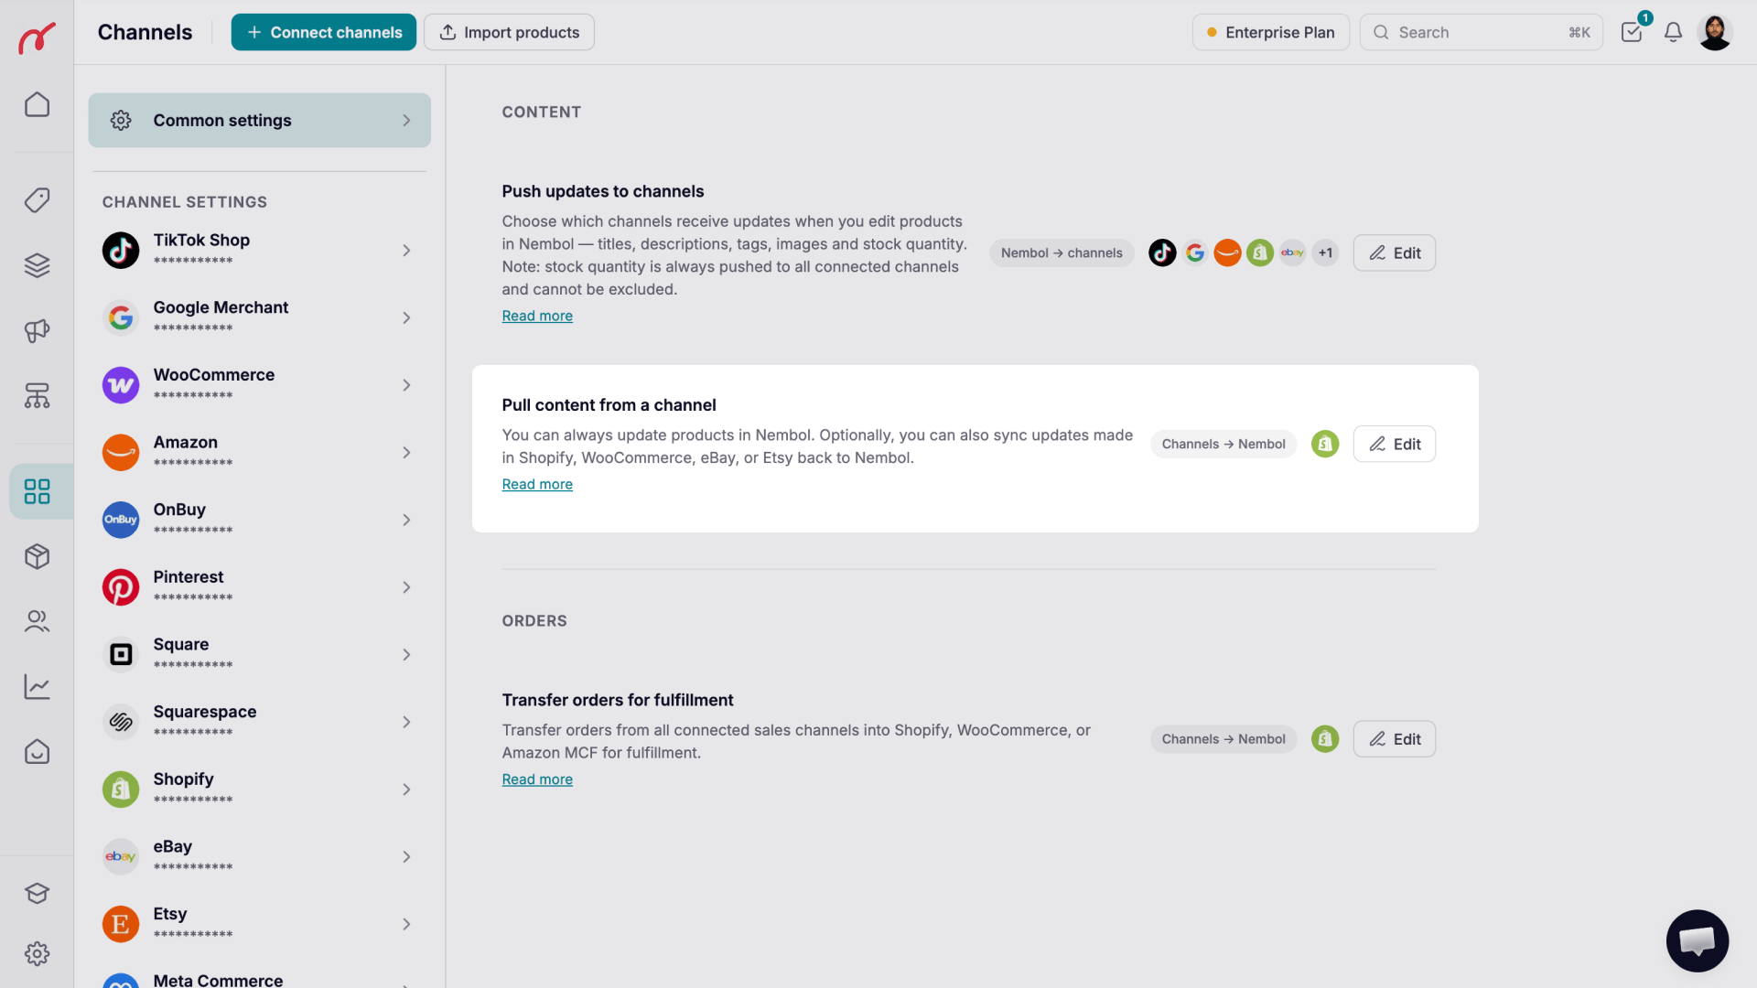Open the analytics chart sidebar icon
Viewport: 1757px width, 988px height.
[x=37, y=687]
